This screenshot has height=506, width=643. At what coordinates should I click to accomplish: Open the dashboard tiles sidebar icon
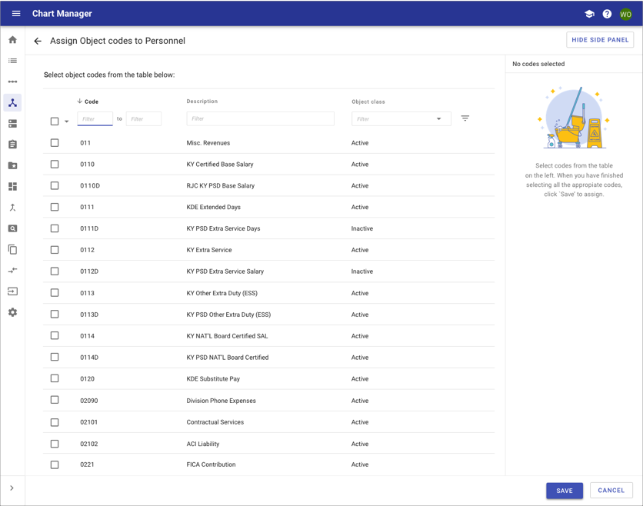[13, 187]
